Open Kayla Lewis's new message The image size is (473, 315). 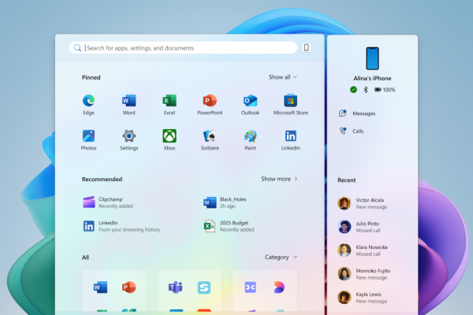click(363, 297)
